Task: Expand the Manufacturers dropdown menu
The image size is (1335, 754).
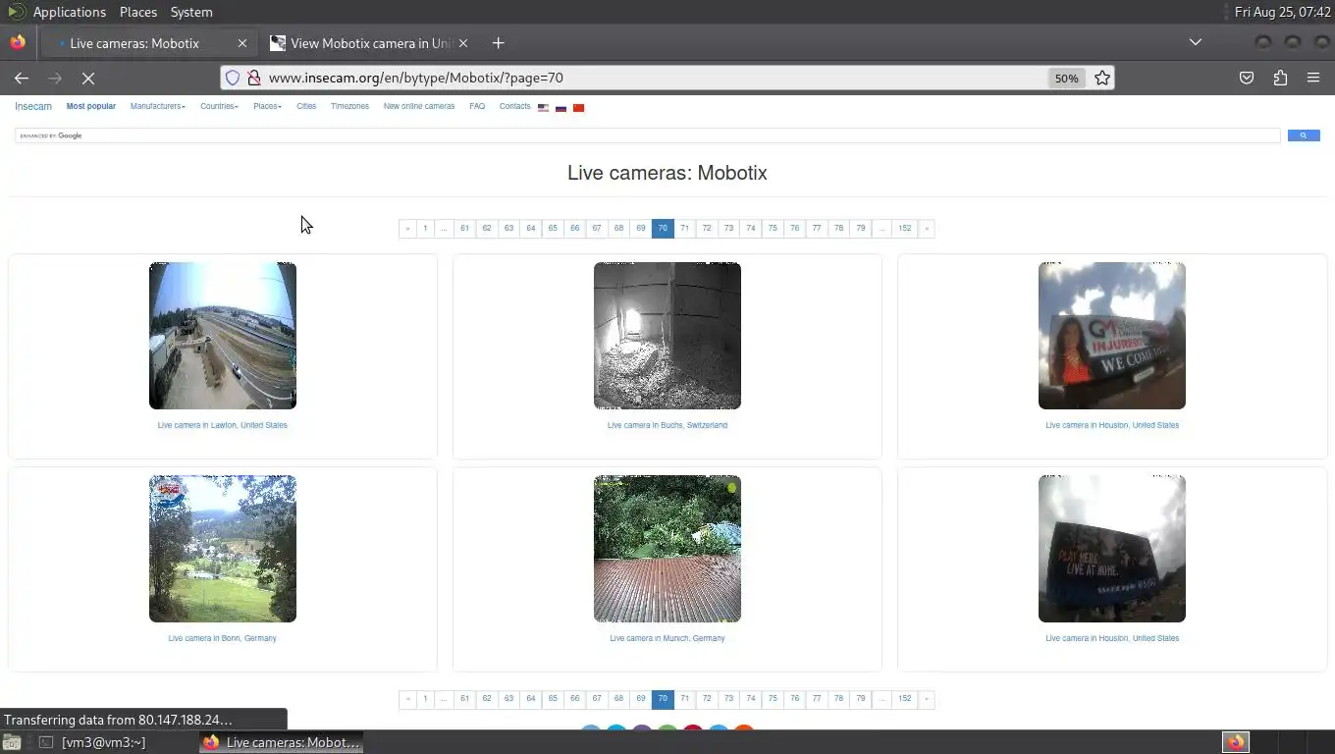Action: (x=157, y=106)
